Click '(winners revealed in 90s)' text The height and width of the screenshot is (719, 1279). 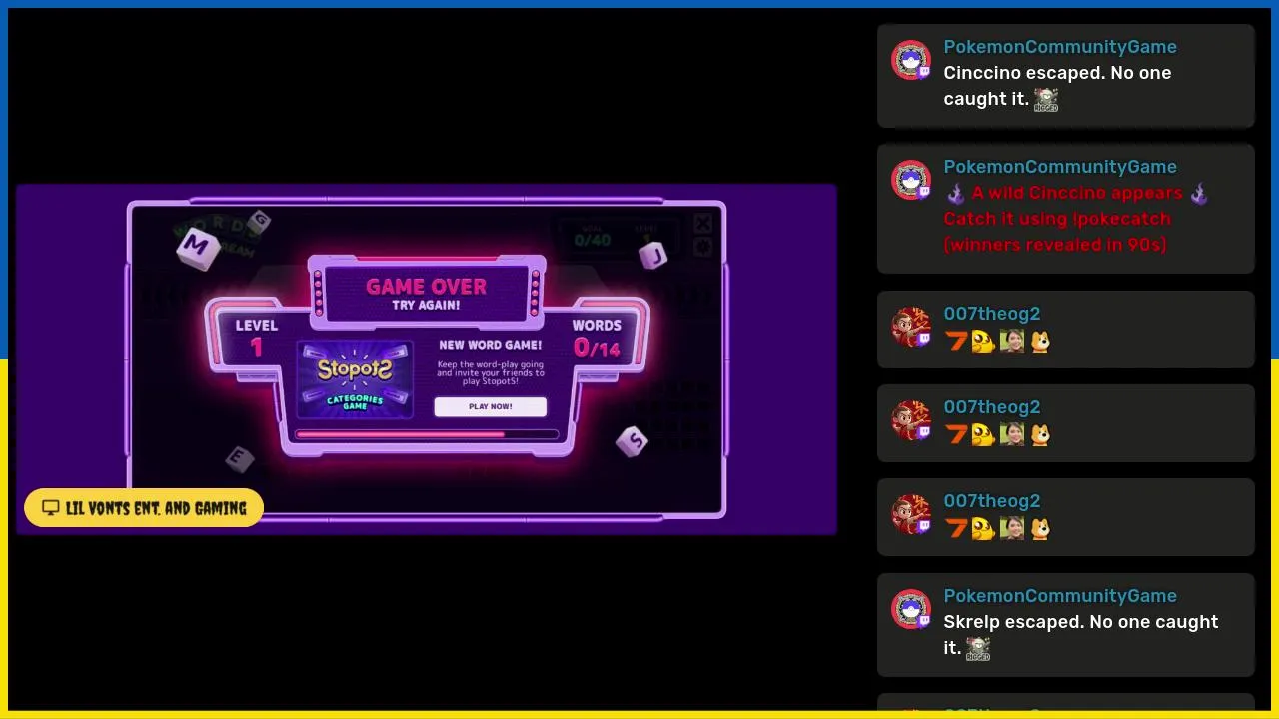(x=1055, y=245)
